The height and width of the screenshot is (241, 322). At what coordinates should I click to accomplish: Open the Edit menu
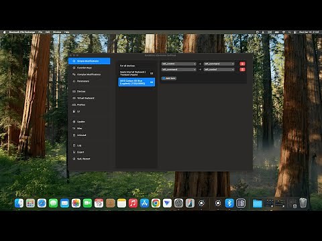click(48, 32)
